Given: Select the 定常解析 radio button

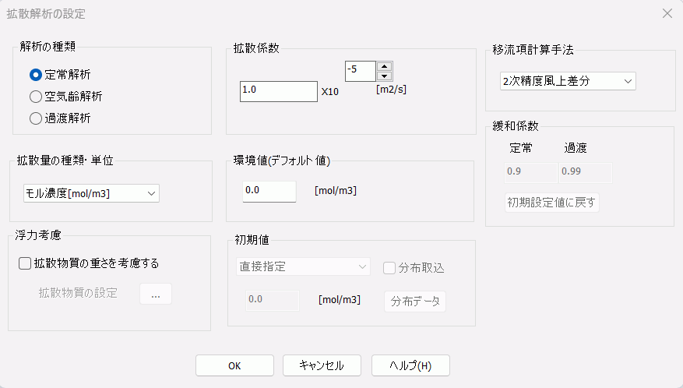Looking at the screenshot, I should tap(35, 75).
